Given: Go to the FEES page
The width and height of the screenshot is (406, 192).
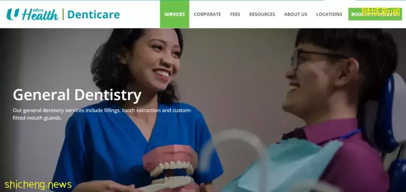Looking at the screenshot, I should 235,15.
